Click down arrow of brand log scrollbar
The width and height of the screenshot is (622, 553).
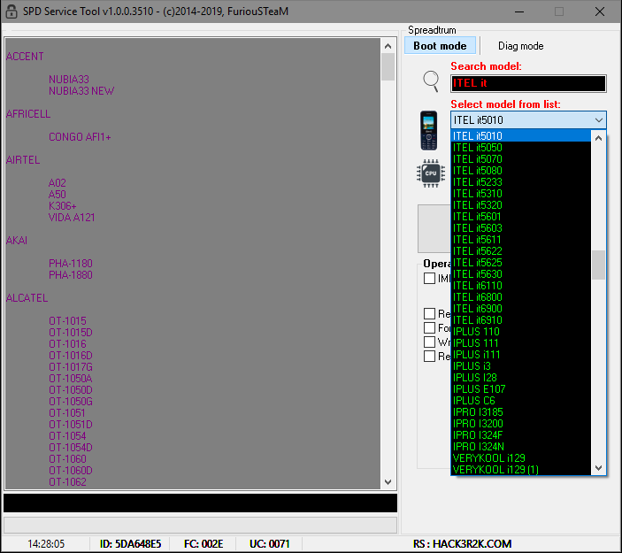(x=388, y=482)
